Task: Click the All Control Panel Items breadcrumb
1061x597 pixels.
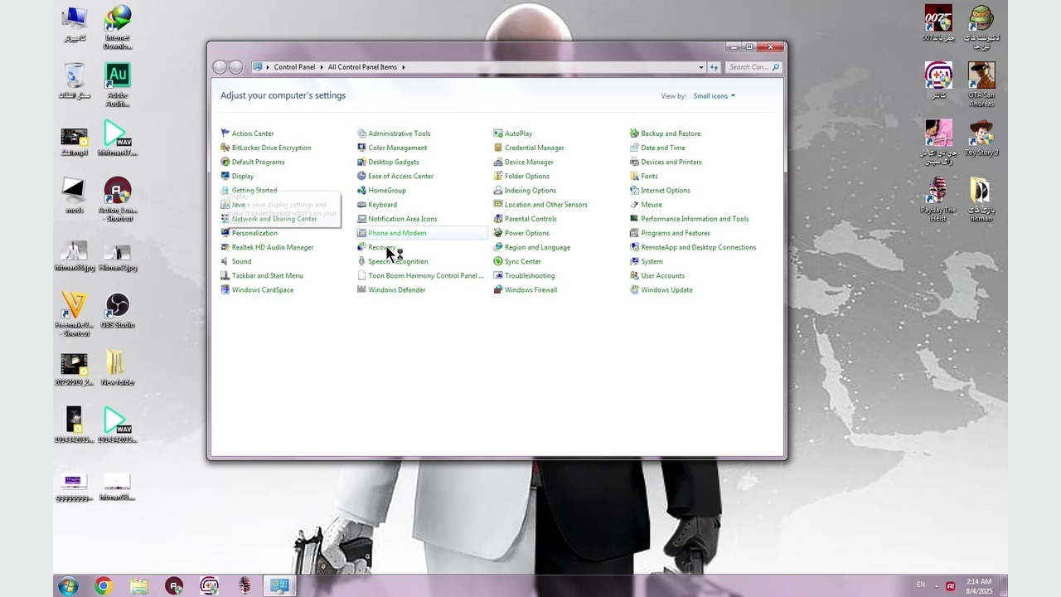Action: [x=362, y=67]
